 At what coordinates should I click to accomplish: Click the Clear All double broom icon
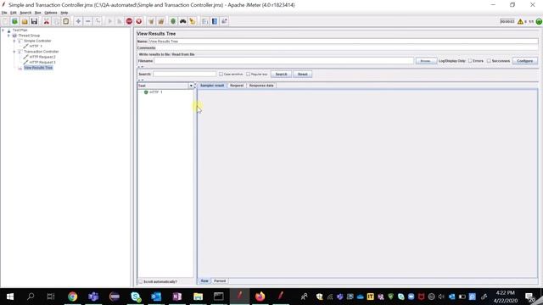click(161, 21)
